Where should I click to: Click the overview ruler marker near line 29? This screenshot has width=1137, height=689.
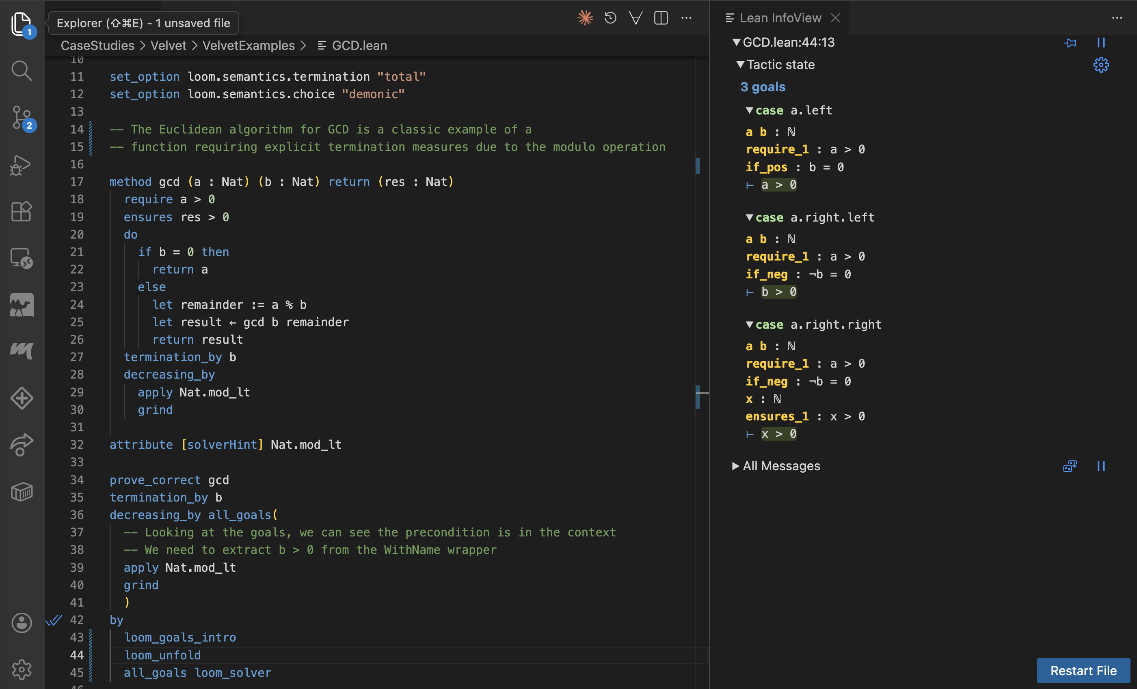tap(698, 397)
